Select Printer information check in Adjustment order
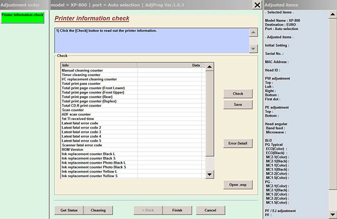The image size is (337, 219). [22, 18]
